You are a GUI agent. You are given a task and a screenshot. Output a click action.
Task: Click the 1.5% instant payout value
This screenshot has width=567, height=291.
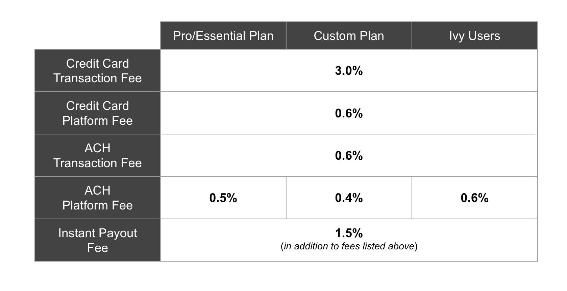(349, 233)
